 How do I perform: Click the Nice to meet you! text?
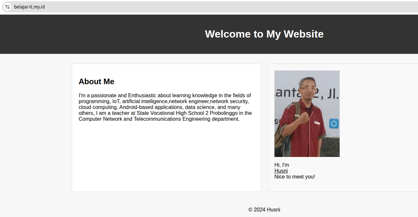(x=295, y=177)
